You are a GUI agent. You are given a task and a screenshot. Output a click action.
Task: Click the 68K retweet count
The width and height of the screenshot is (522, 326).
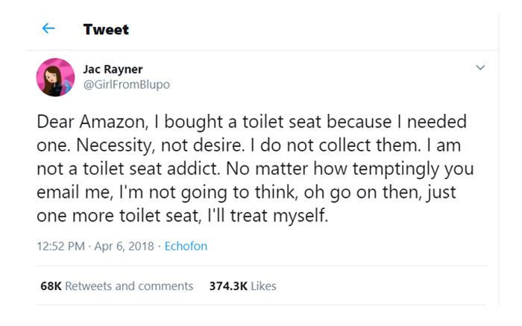point(51,286)
